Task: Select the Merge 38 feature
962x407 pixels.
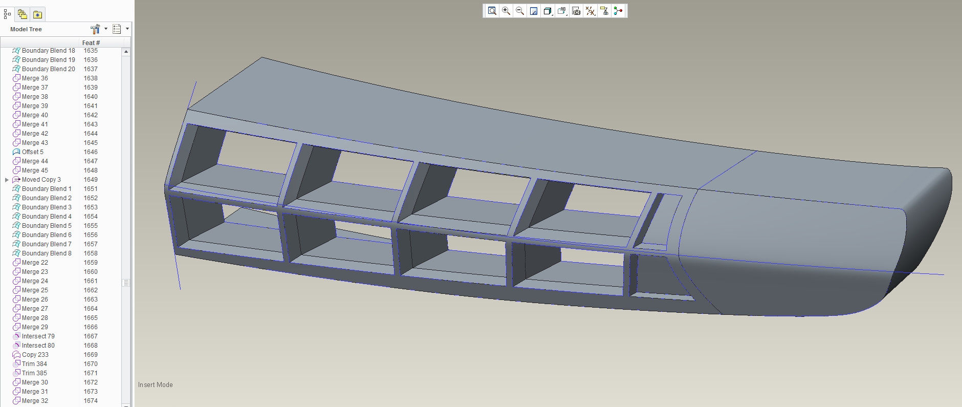Action: click(35, 97)
